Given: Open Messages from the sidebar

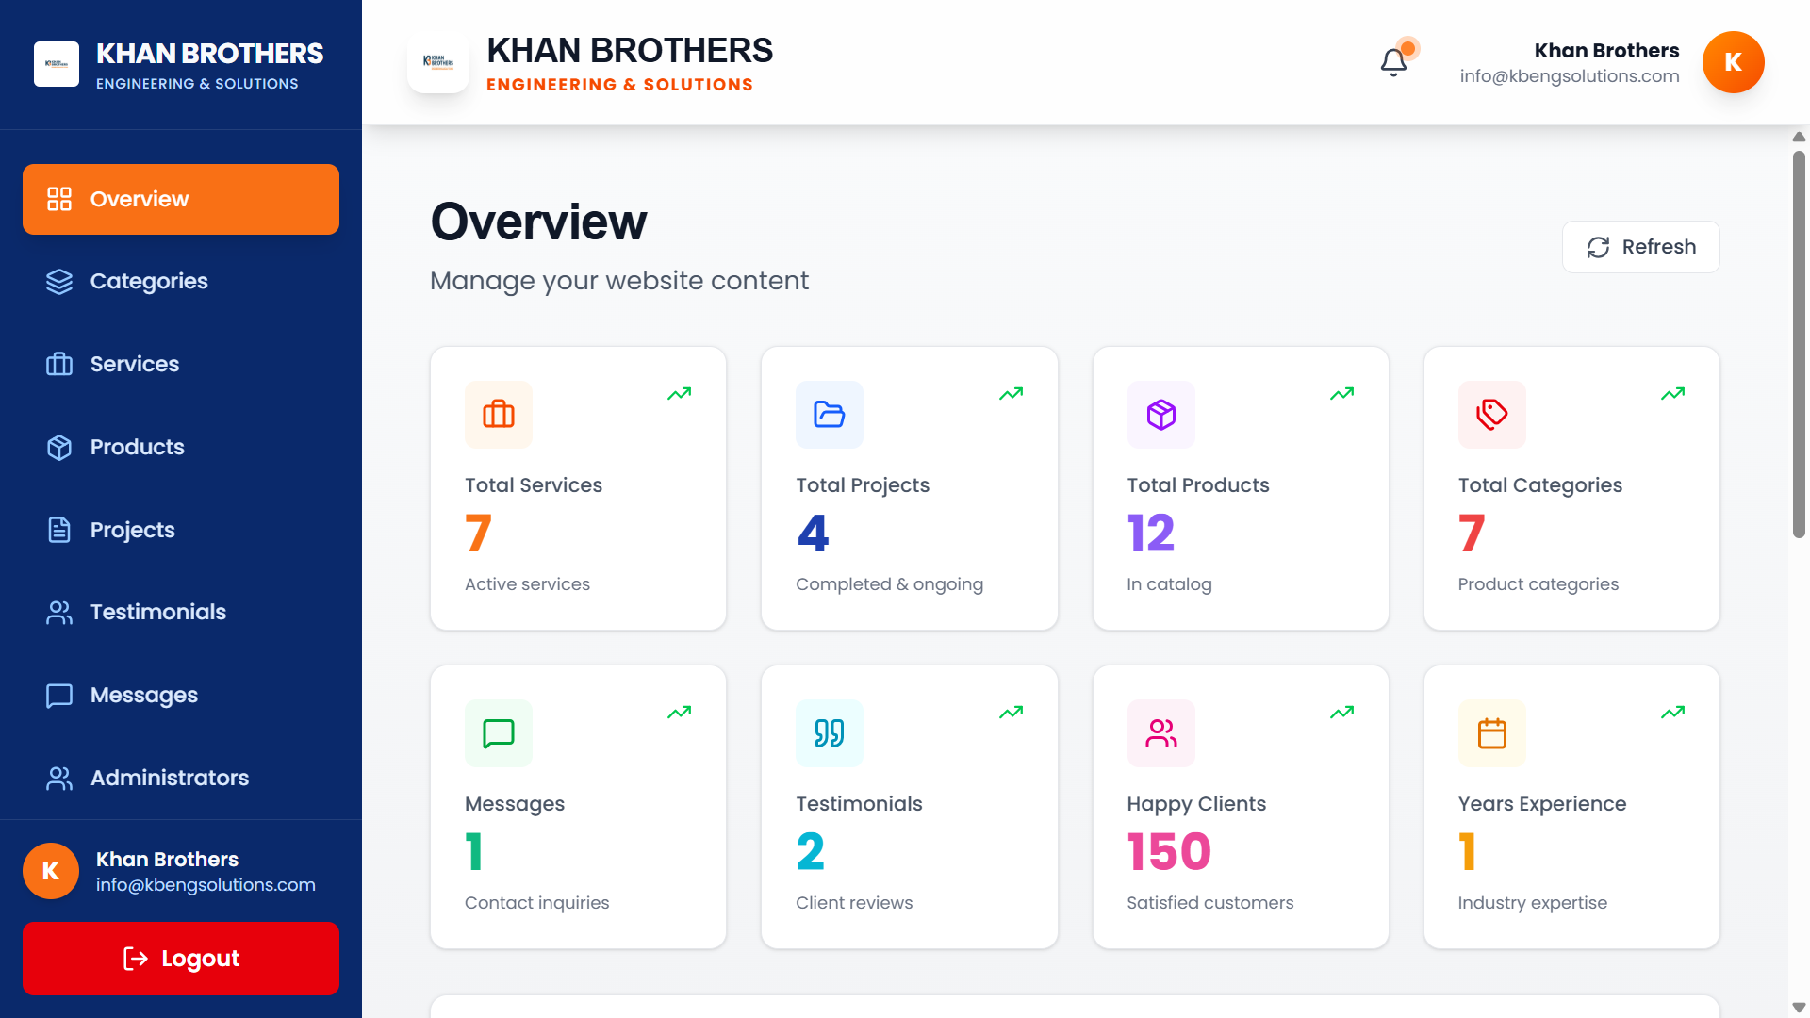Looking at the screenshot, I should [181, 695].
